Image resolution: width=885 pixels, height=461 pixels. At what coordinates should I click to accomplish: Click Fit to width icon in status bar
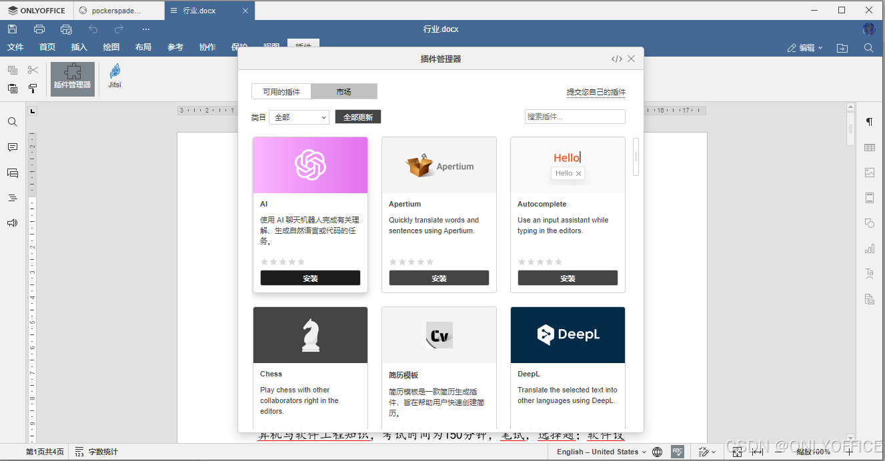(758, 452)
